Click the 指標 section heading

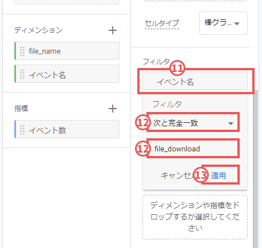pyautogui.click(x=21, y=109)
